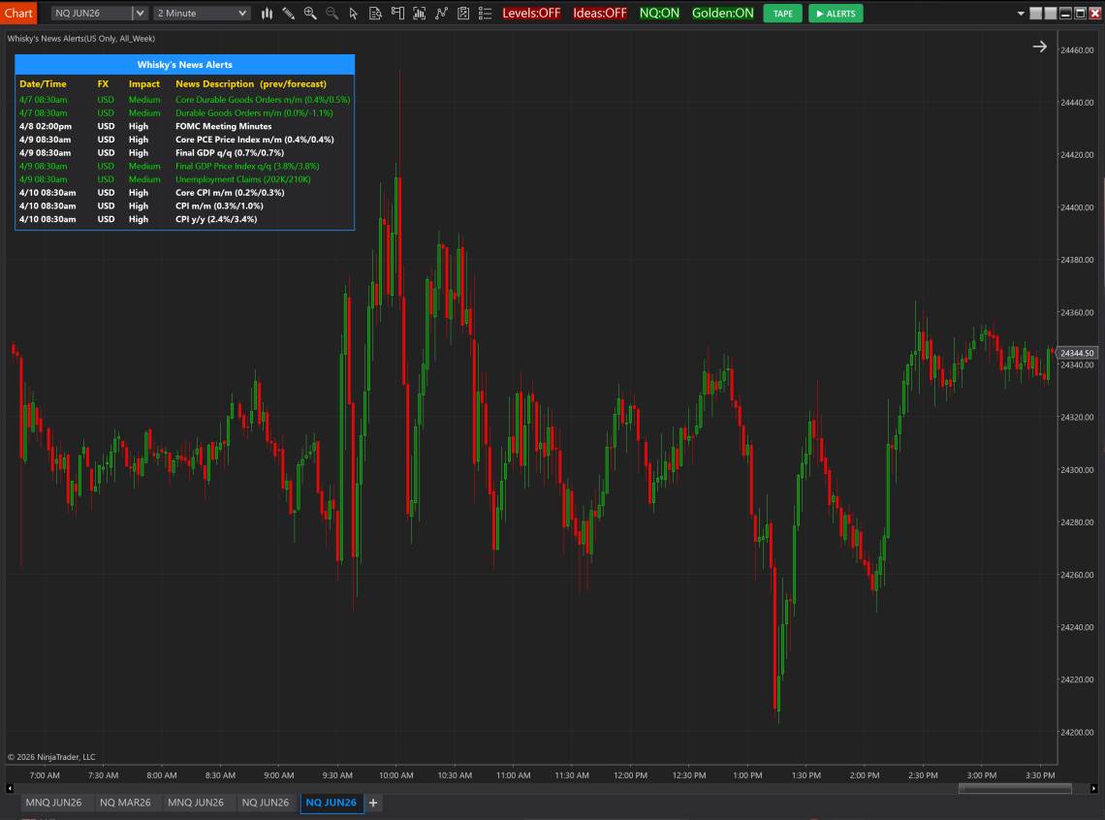Click the green TAPE button
The height and width of the screenshot is (820, 1105).
point(782,14)
